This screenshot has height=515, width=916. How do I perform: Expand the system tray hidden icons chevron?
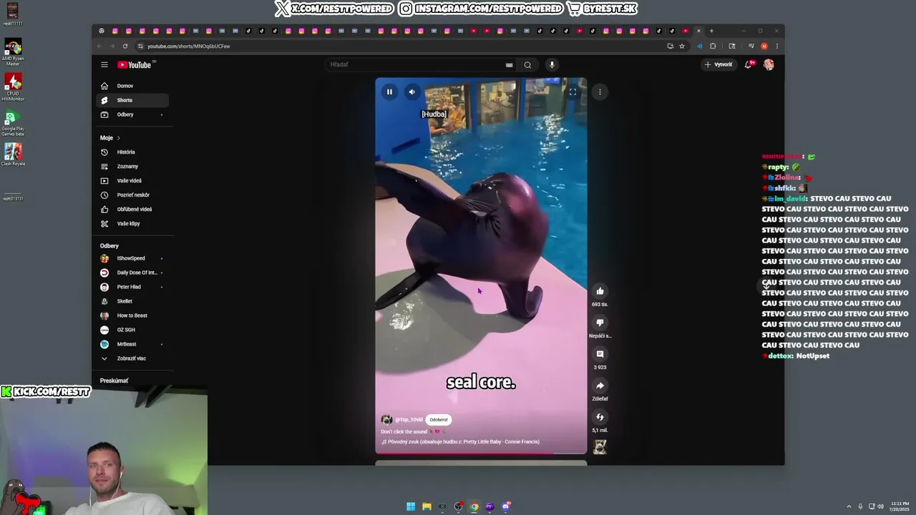(x=849, y=506)
